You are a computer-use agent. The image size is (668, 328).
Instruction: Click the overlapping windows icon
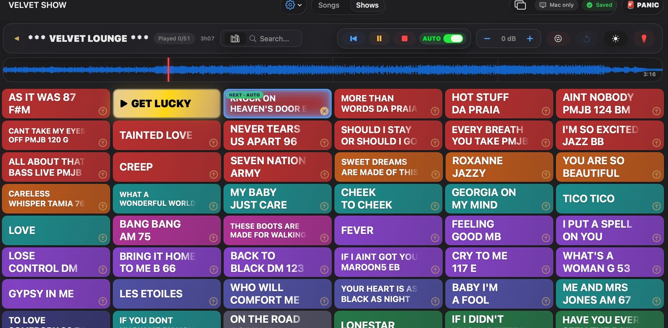pyautogui.click(x=520, y=5)
